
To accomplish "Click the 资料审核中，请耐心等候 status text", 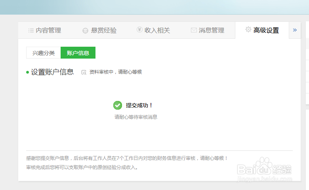I will tap(116, 72).
